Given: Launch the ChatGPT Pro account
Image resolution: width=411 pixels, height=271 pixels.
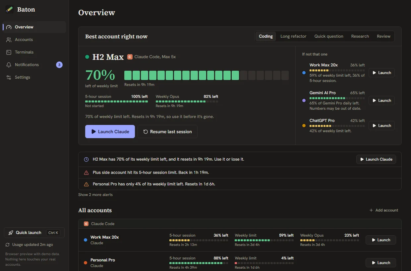Looking at the screenshot, I should pos(382,126).
